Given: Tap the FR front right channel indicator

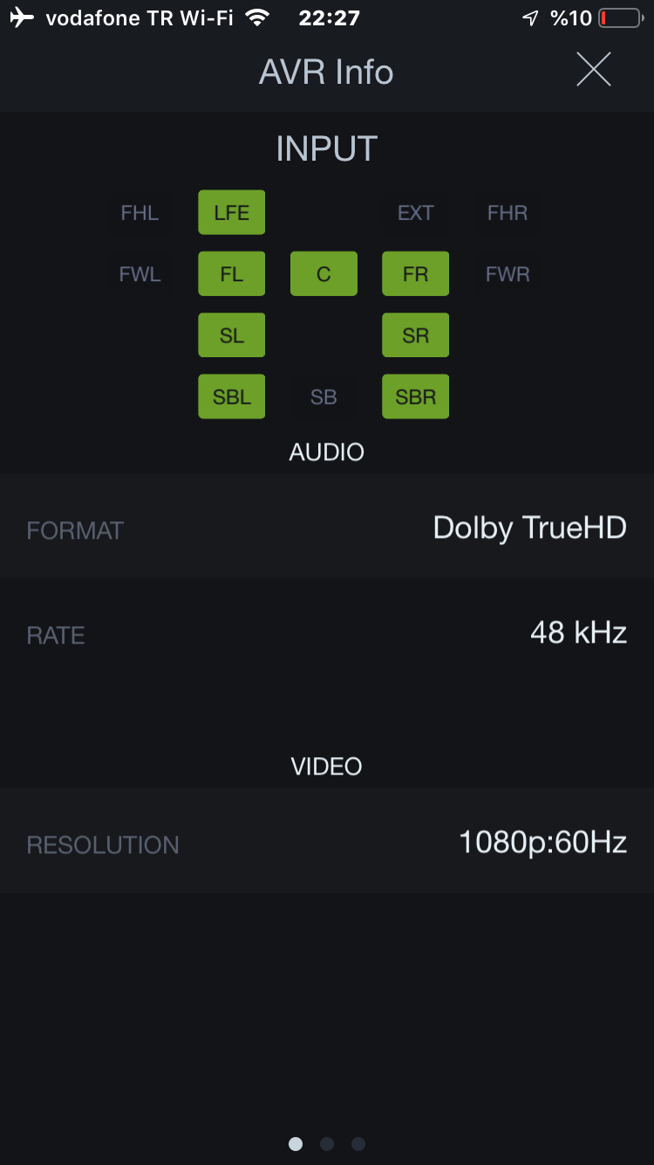Looking at the screenshot, I should [416, 274].
